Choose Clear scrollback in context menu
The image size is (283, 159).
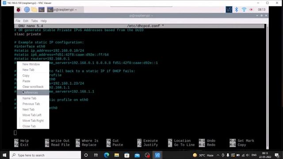[x=33, y=87]
